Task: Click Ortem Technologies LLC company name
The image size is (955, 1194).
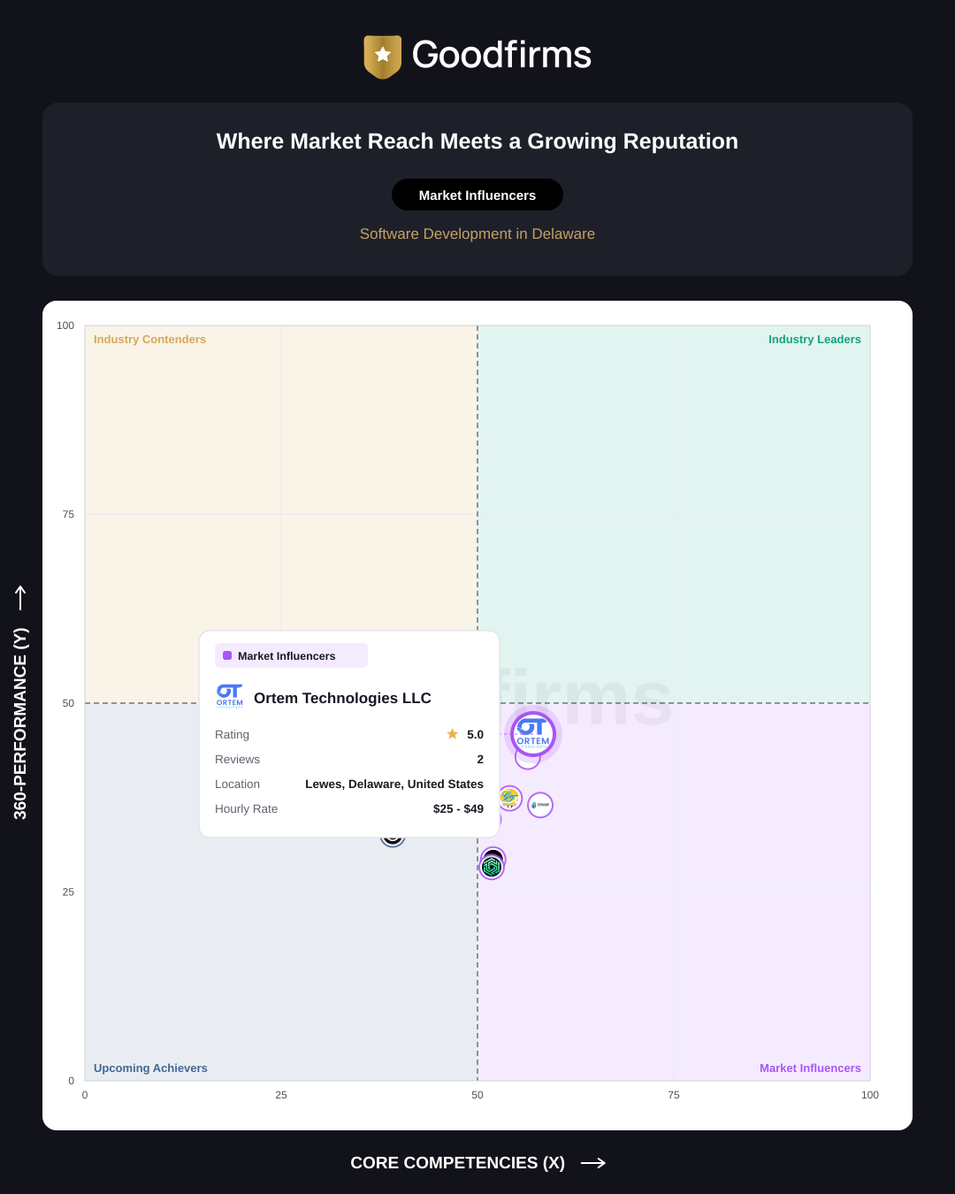Action: point(342,698)
